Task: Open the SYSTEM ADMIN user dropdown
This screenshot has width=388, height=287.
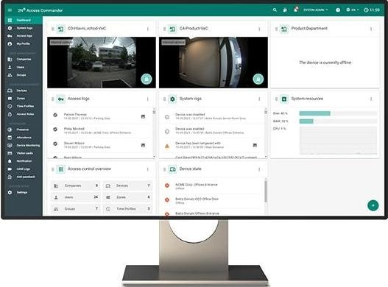Action: (x=316, y=10)
